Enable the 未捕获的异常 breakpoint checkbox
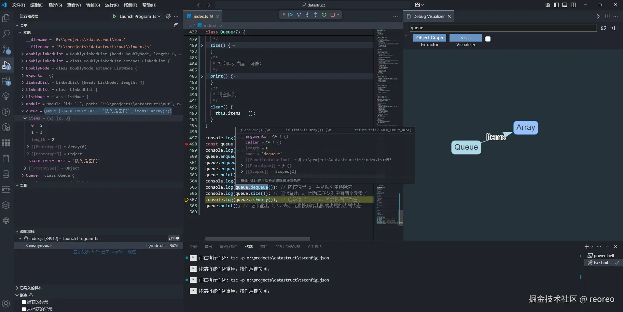 coord(24,309)
